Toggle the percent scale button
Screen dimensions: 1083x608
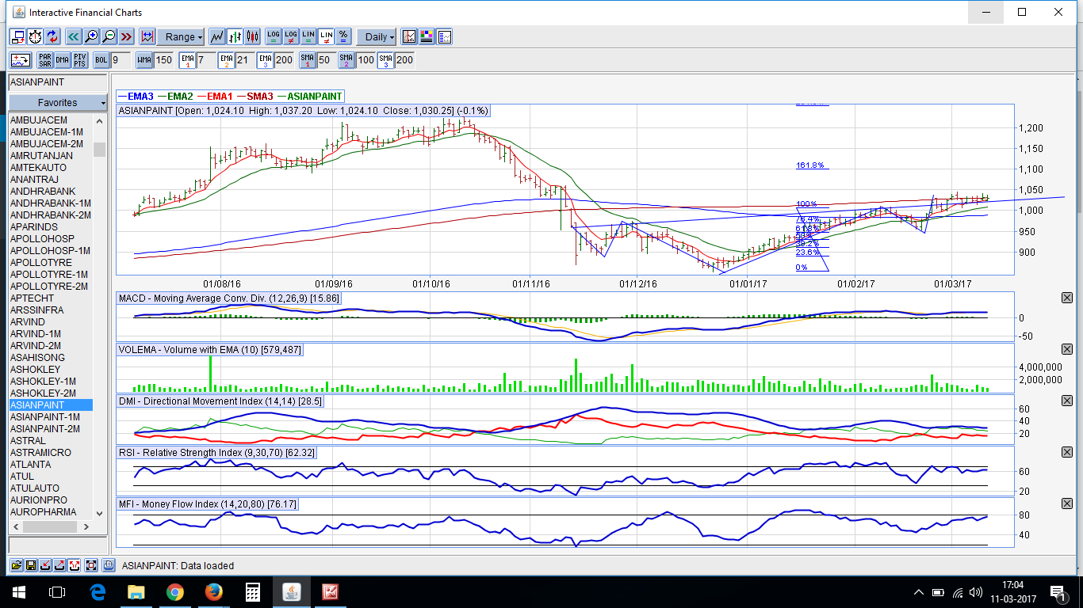343,37
